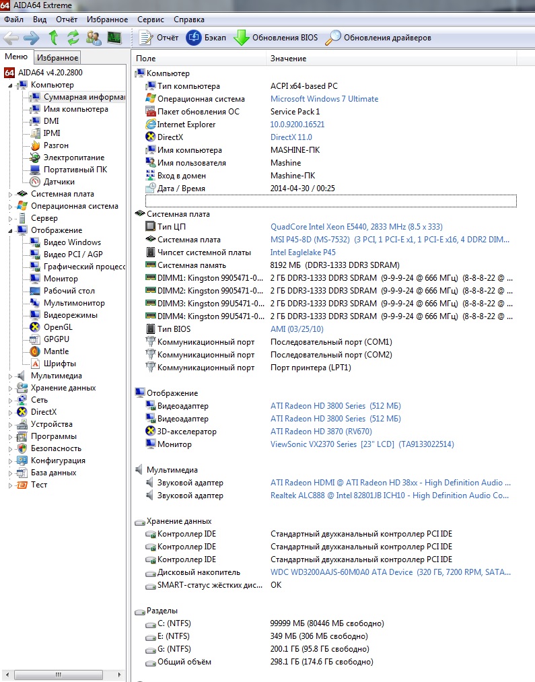Expand the Программы tree node

[10, 437]
